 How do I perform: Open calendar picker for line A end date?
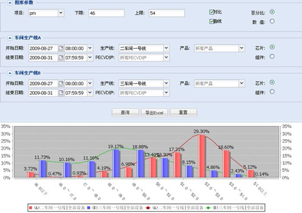coord(61,58)
